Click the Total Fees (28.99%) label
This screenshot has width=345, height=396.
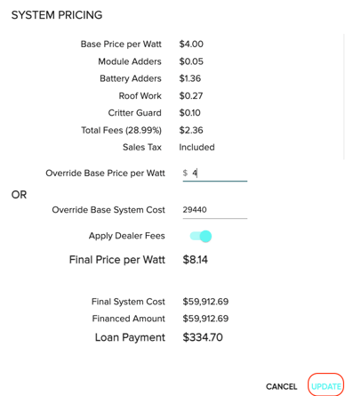(121, 130)
